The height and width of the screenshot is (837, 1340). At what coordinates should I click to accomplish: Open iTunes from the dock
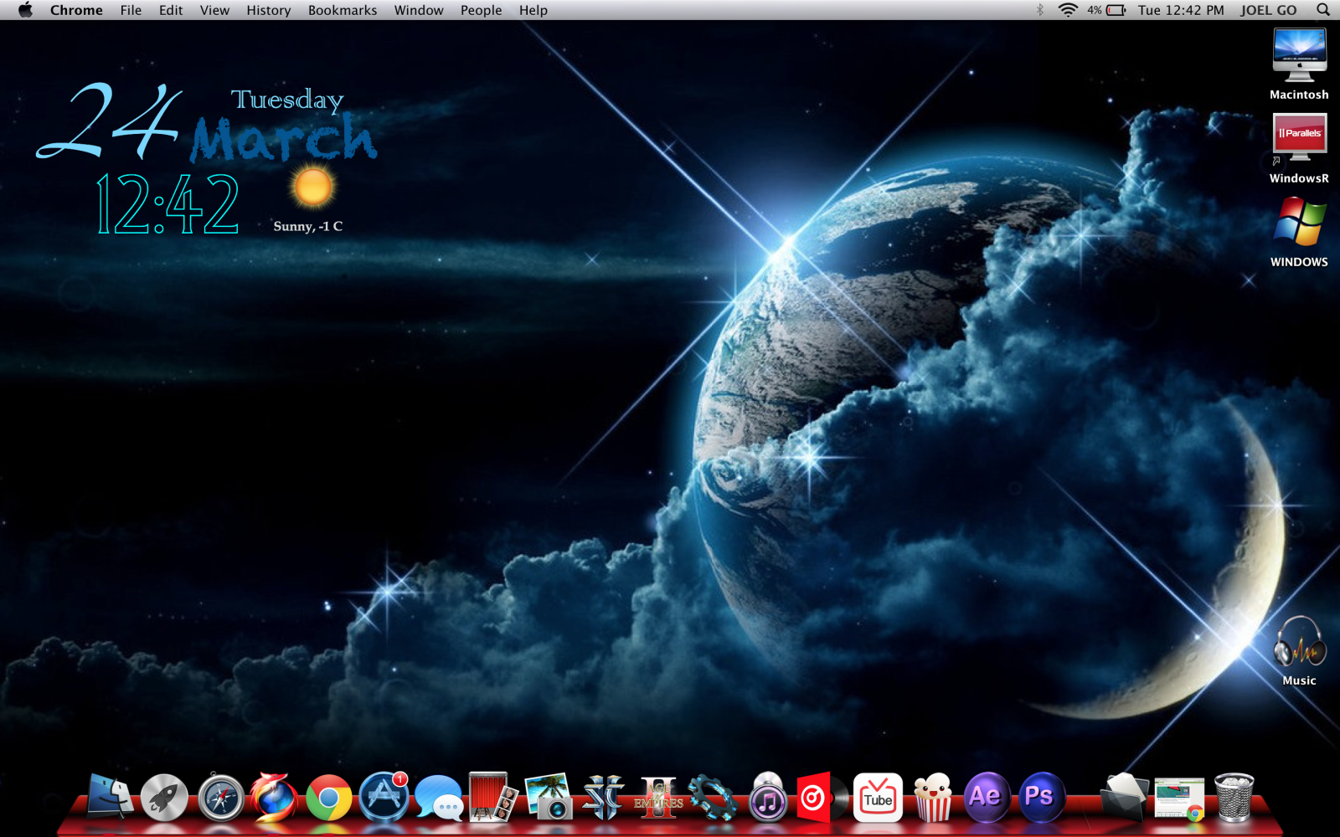[768, 796]
